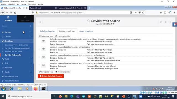Select the Existing virtual hosts tab

tap(67, 31)
